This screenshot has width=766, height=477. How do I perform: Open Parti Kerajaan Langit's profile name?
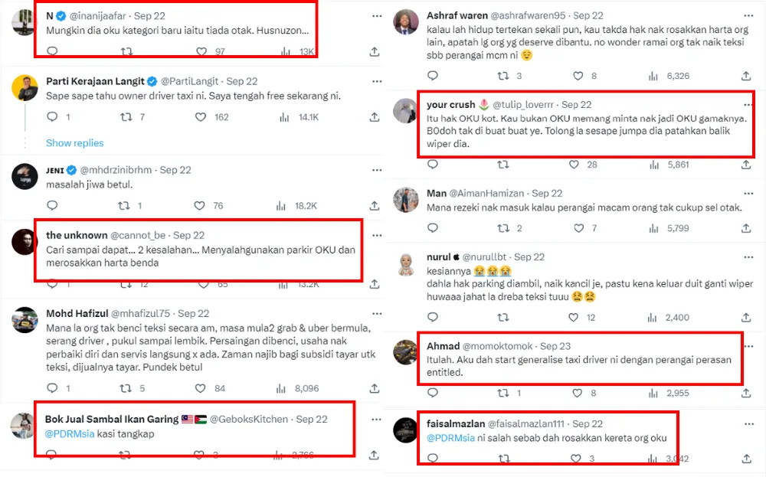point(96,81)
